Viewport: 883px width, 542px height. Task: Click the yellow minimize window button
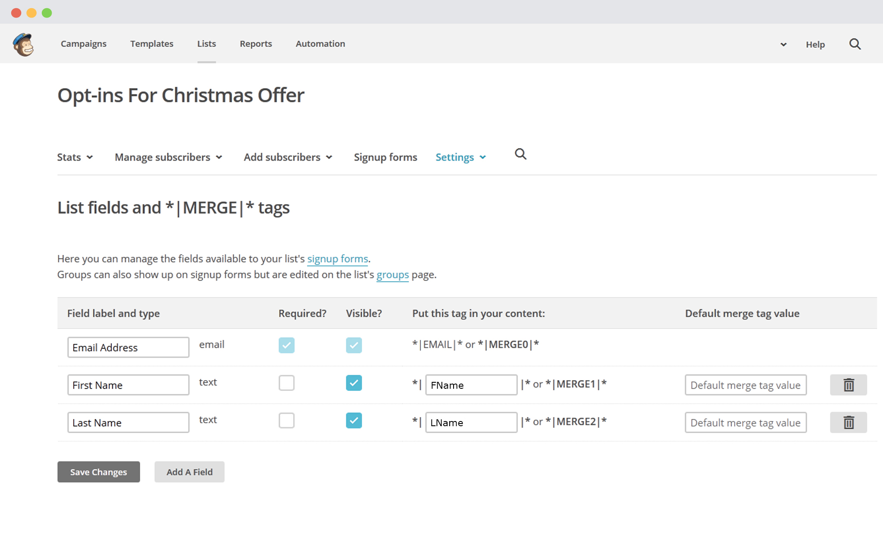[x=31, y=13]
